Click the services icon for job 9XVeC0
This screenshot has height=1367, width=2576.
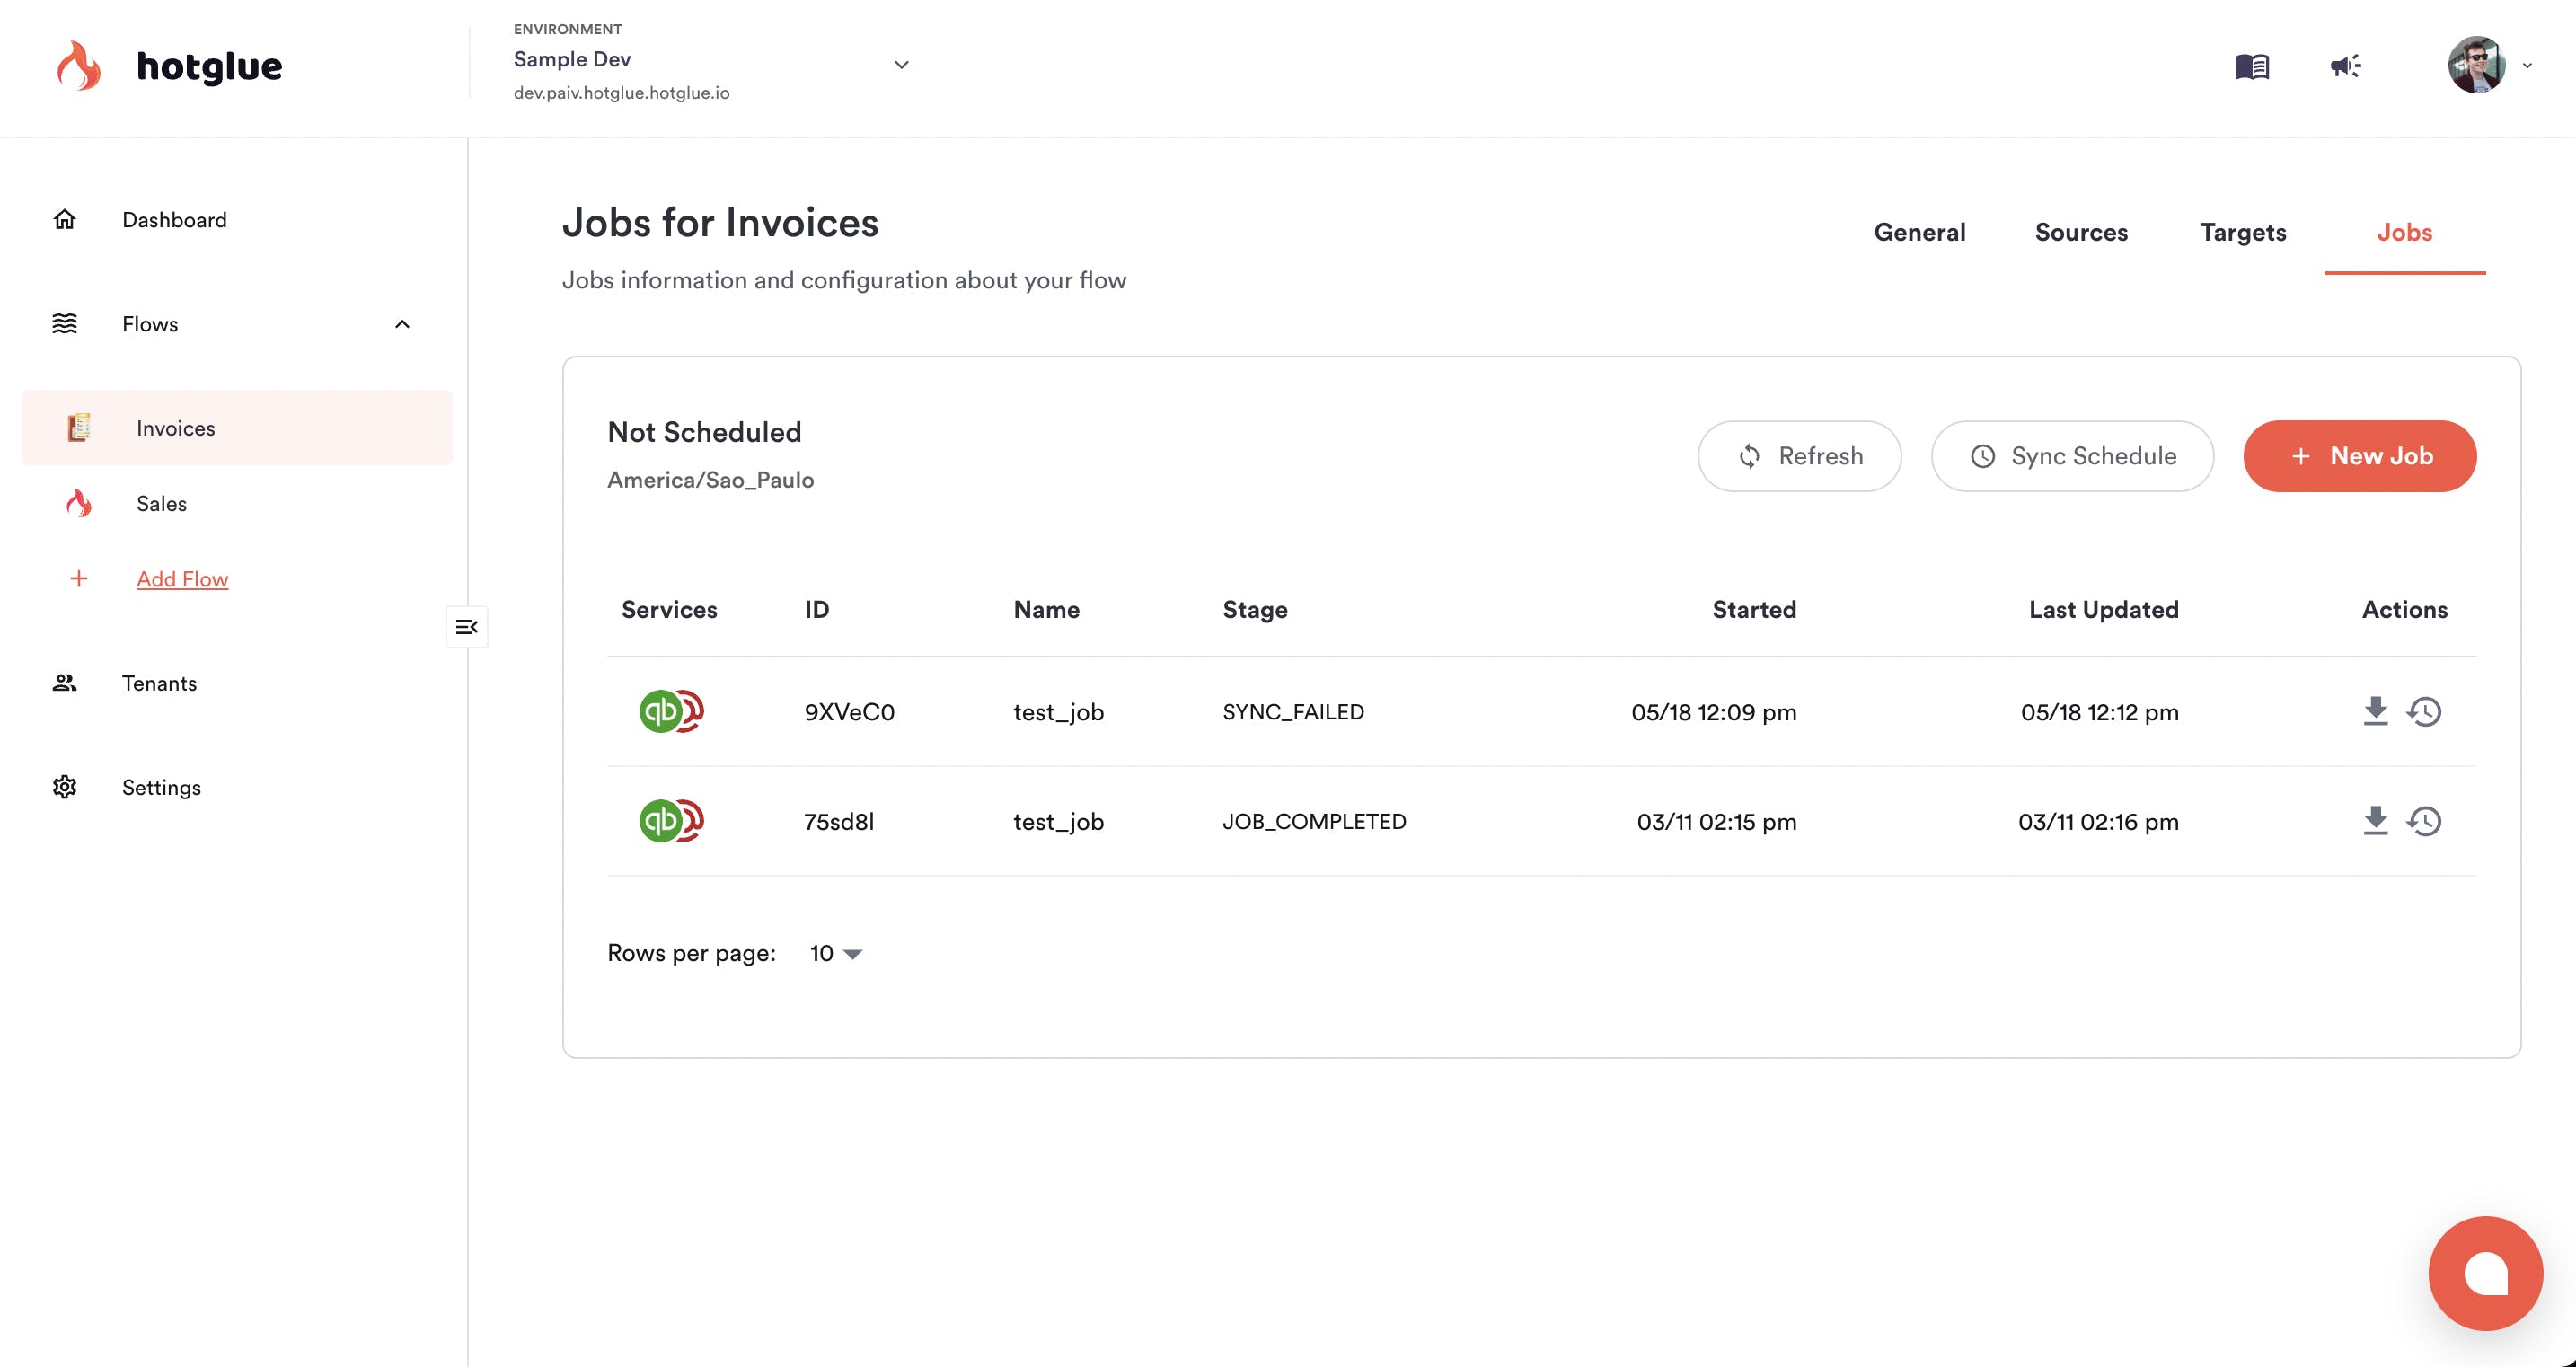point(671,711)
